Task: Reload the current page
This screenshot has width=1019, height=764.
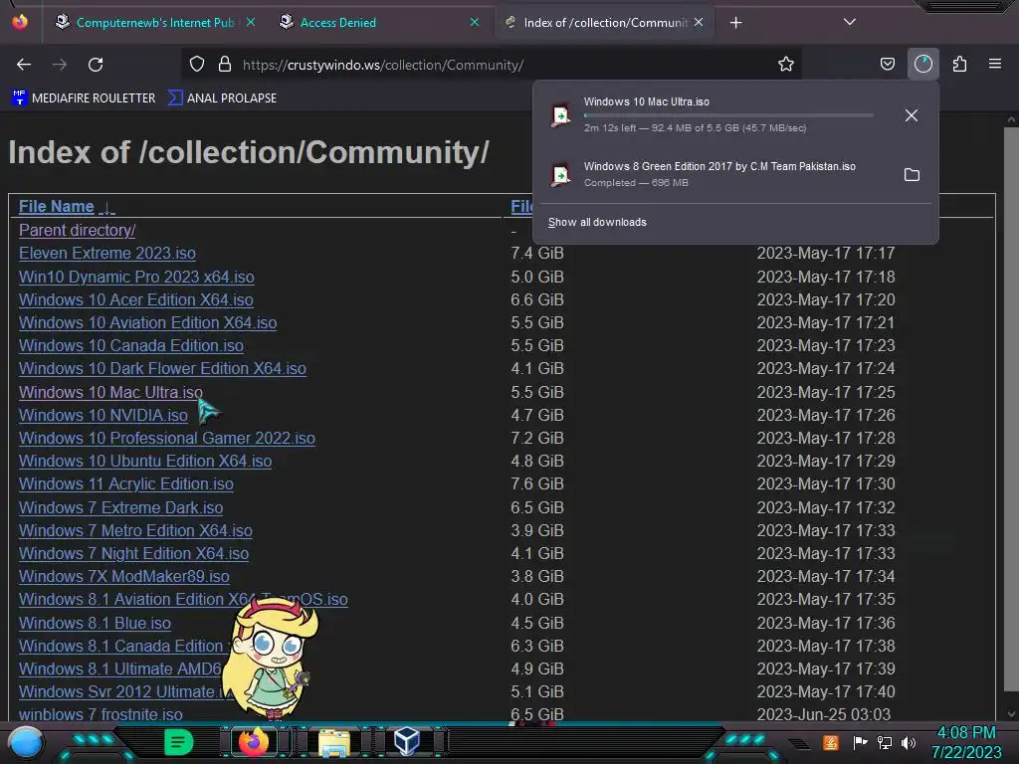Action: (x=96, y=65)
